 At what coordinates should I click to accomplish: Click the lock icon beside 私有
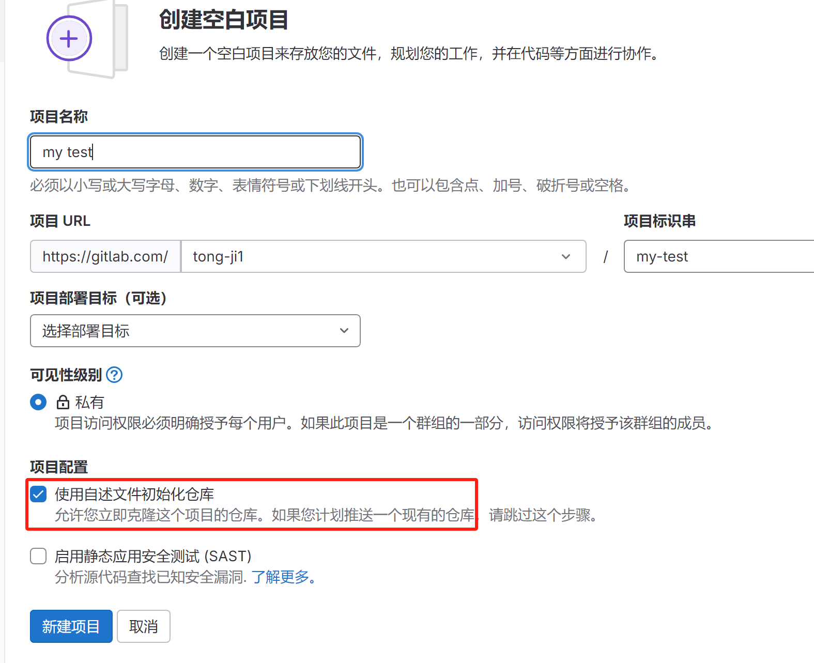[x=63, y=402]
